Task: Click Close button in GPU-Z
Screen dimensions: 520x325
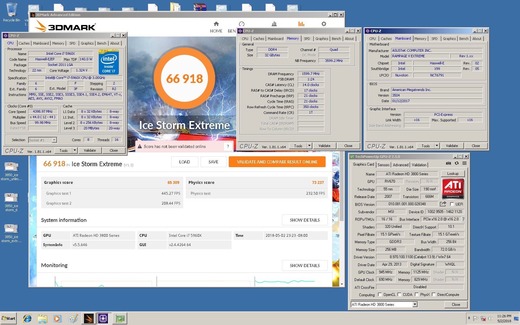Action: point(456,305)
